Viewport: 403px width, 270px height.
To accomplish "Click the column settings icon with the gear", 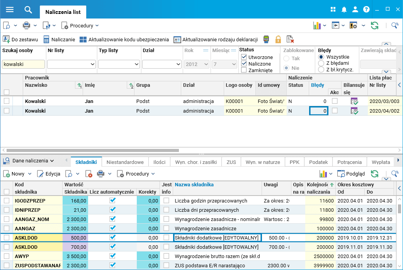I will (354, 25).
